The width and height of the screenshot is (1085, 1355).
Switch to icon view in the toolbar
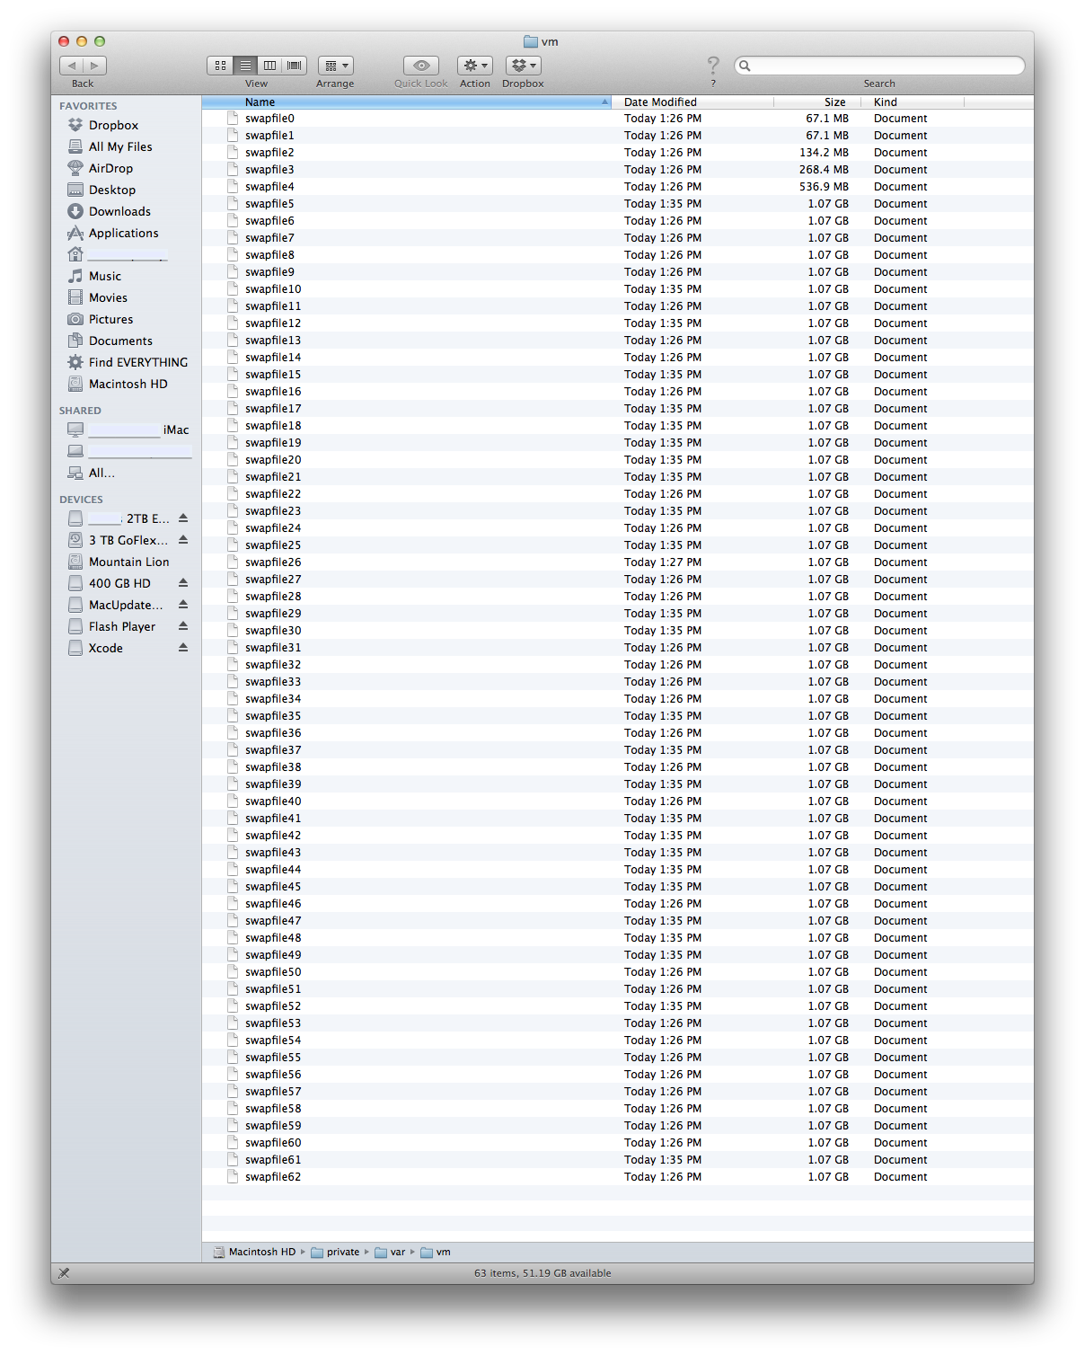[220, 65]
